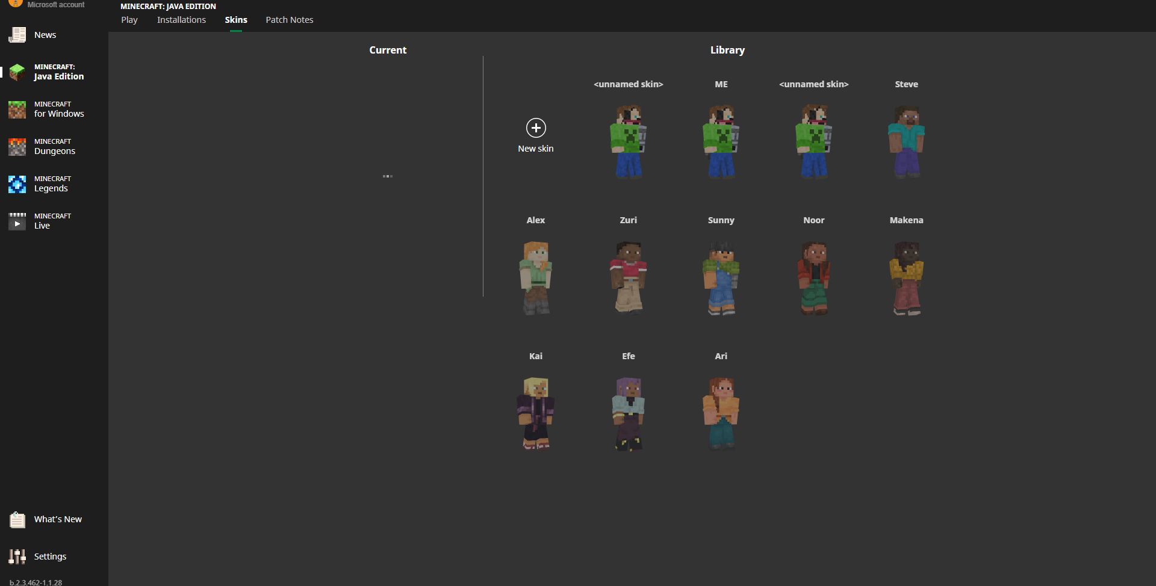The height and width of the screenshot is (586, 1156).
Task: Select the Kai skin
Action: (536, 414)
